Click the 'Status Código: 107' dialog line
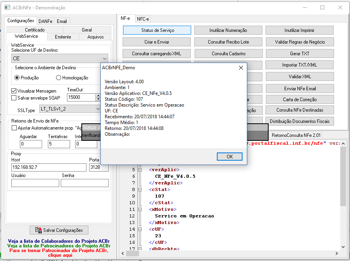The image size is (350, 261). click(x=124, y=99)
